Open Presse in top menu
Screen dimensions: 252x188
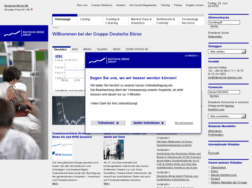pos(178,5)
